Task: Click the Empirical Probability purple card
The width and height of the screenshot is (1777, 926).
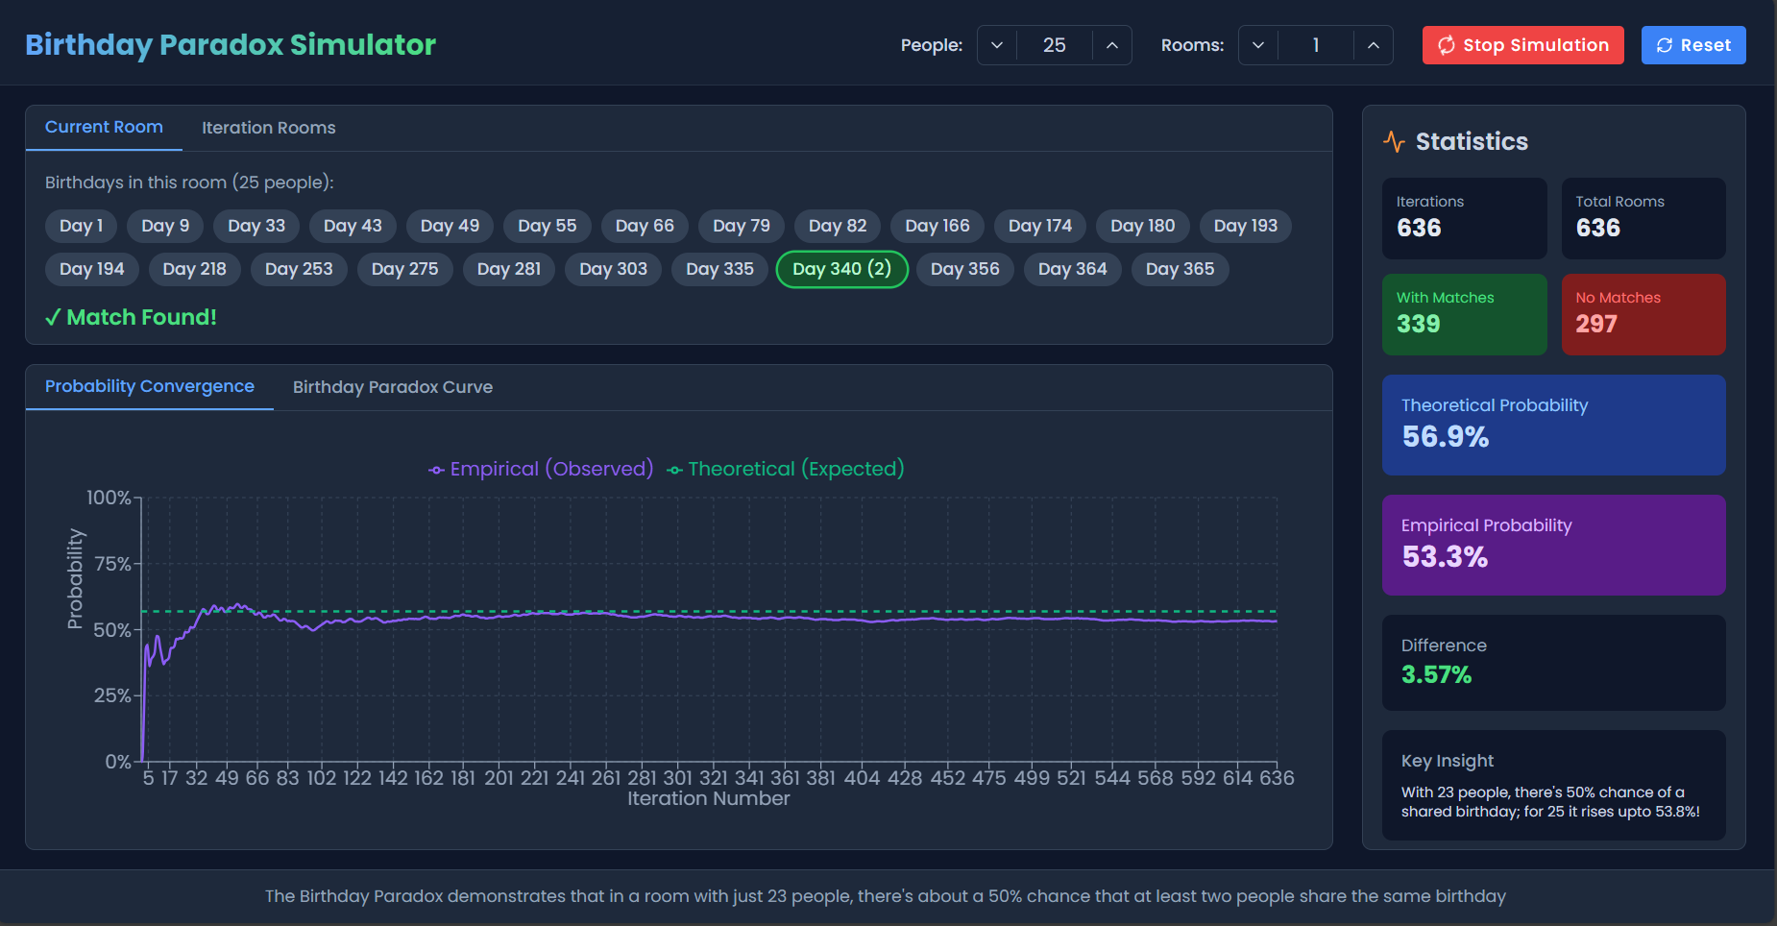Action: pyautogui.click(x=1553, y=545)
